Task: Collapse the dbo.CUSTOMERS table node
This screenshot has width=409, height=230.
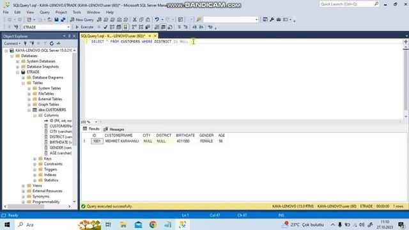Action: pyautogui.click(x=29, y=110)
